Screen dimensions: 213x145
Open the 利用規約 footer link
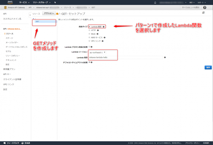[x=206, y=143]
